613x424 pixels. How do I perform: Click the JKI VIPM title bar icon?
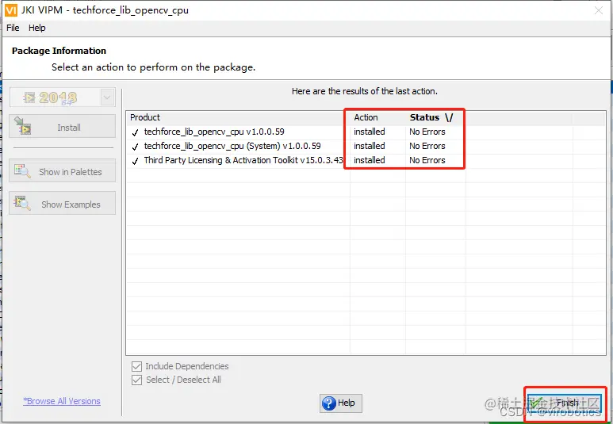(x=11, y=10)
